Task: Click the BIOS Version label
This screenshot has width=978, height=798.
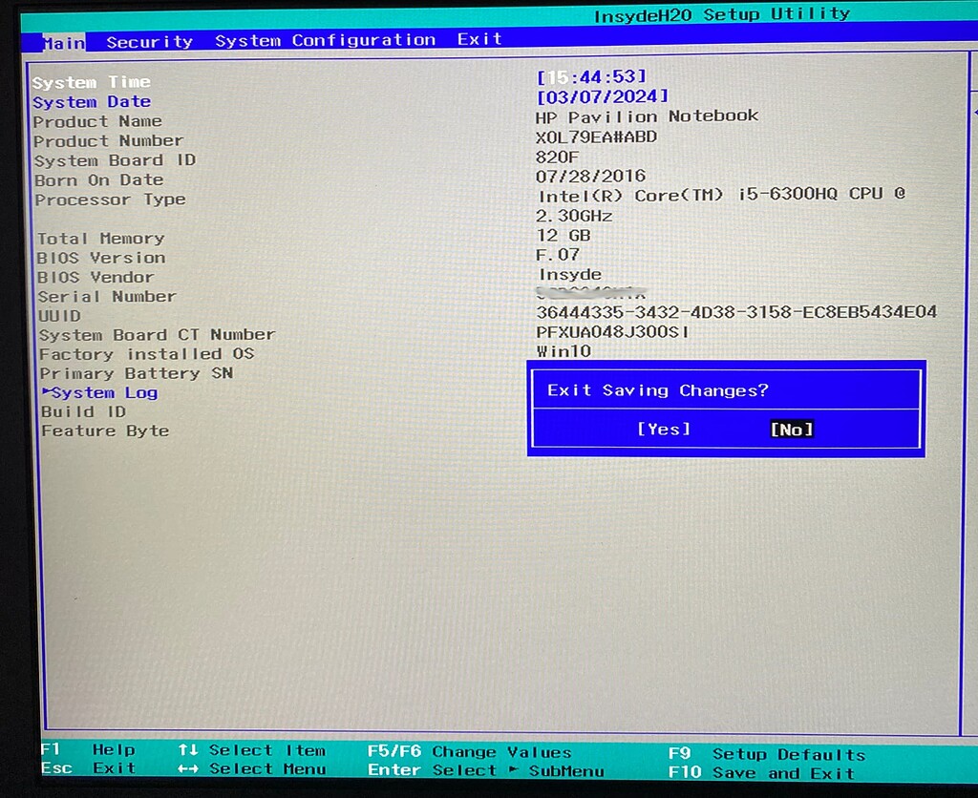Action: pos(101,258)
